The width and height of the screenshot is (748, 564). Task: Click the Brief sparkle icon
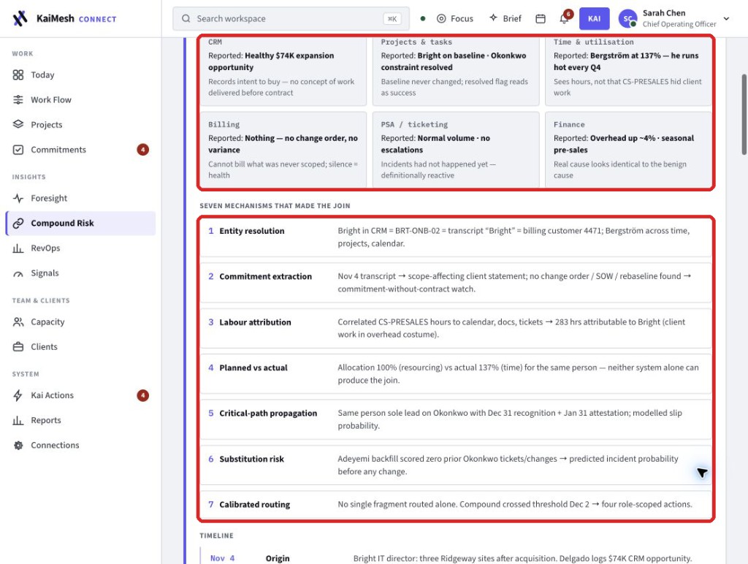[x=493, y=18]
